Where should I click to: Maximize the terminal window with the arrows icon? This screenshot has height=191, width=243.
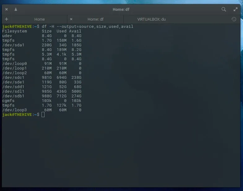[x=235, y=9]
